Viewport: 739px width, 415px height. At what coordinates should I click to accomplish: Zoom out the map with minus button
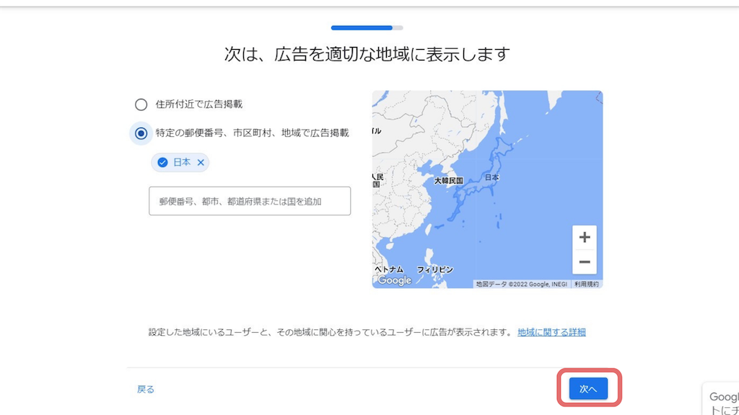click(x=585, y=262)
